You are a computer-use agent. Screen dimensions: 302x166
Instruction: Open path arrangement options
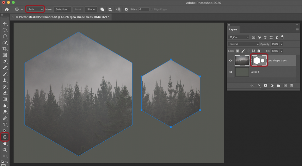pos(118,9)
